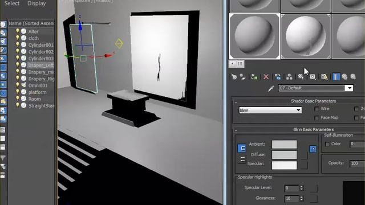Click the Get Material icon

pyautogui.click(x=234, y=77)
